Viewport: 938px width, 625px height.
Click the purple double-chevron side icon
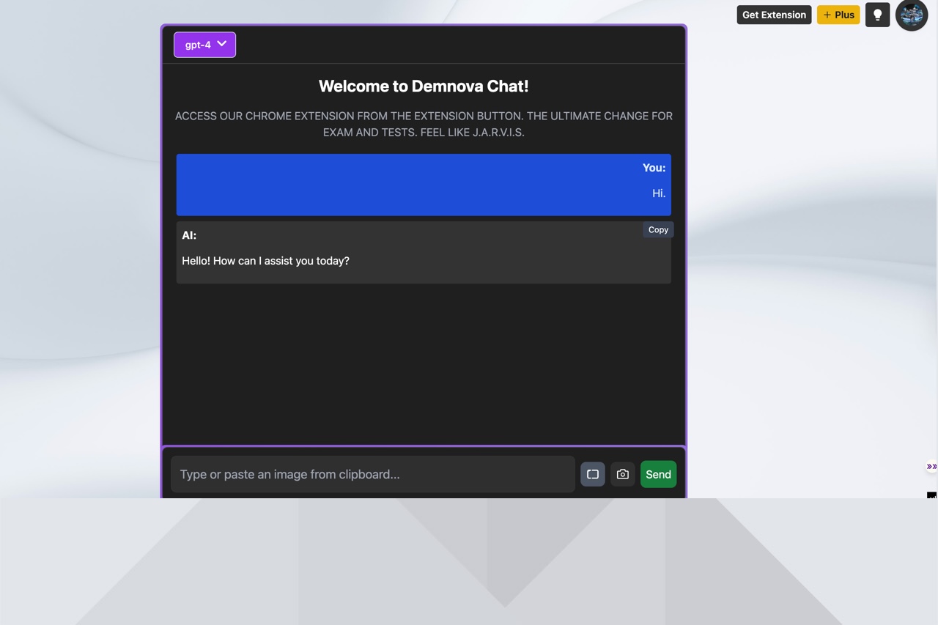931,466
